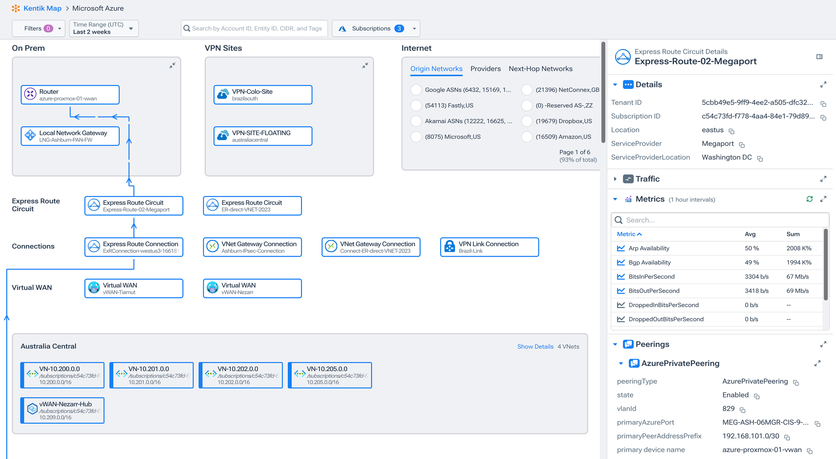This screenshot has width=836, height=459.
Task: Switch to the Providers tab
Action: click(485, 69)
